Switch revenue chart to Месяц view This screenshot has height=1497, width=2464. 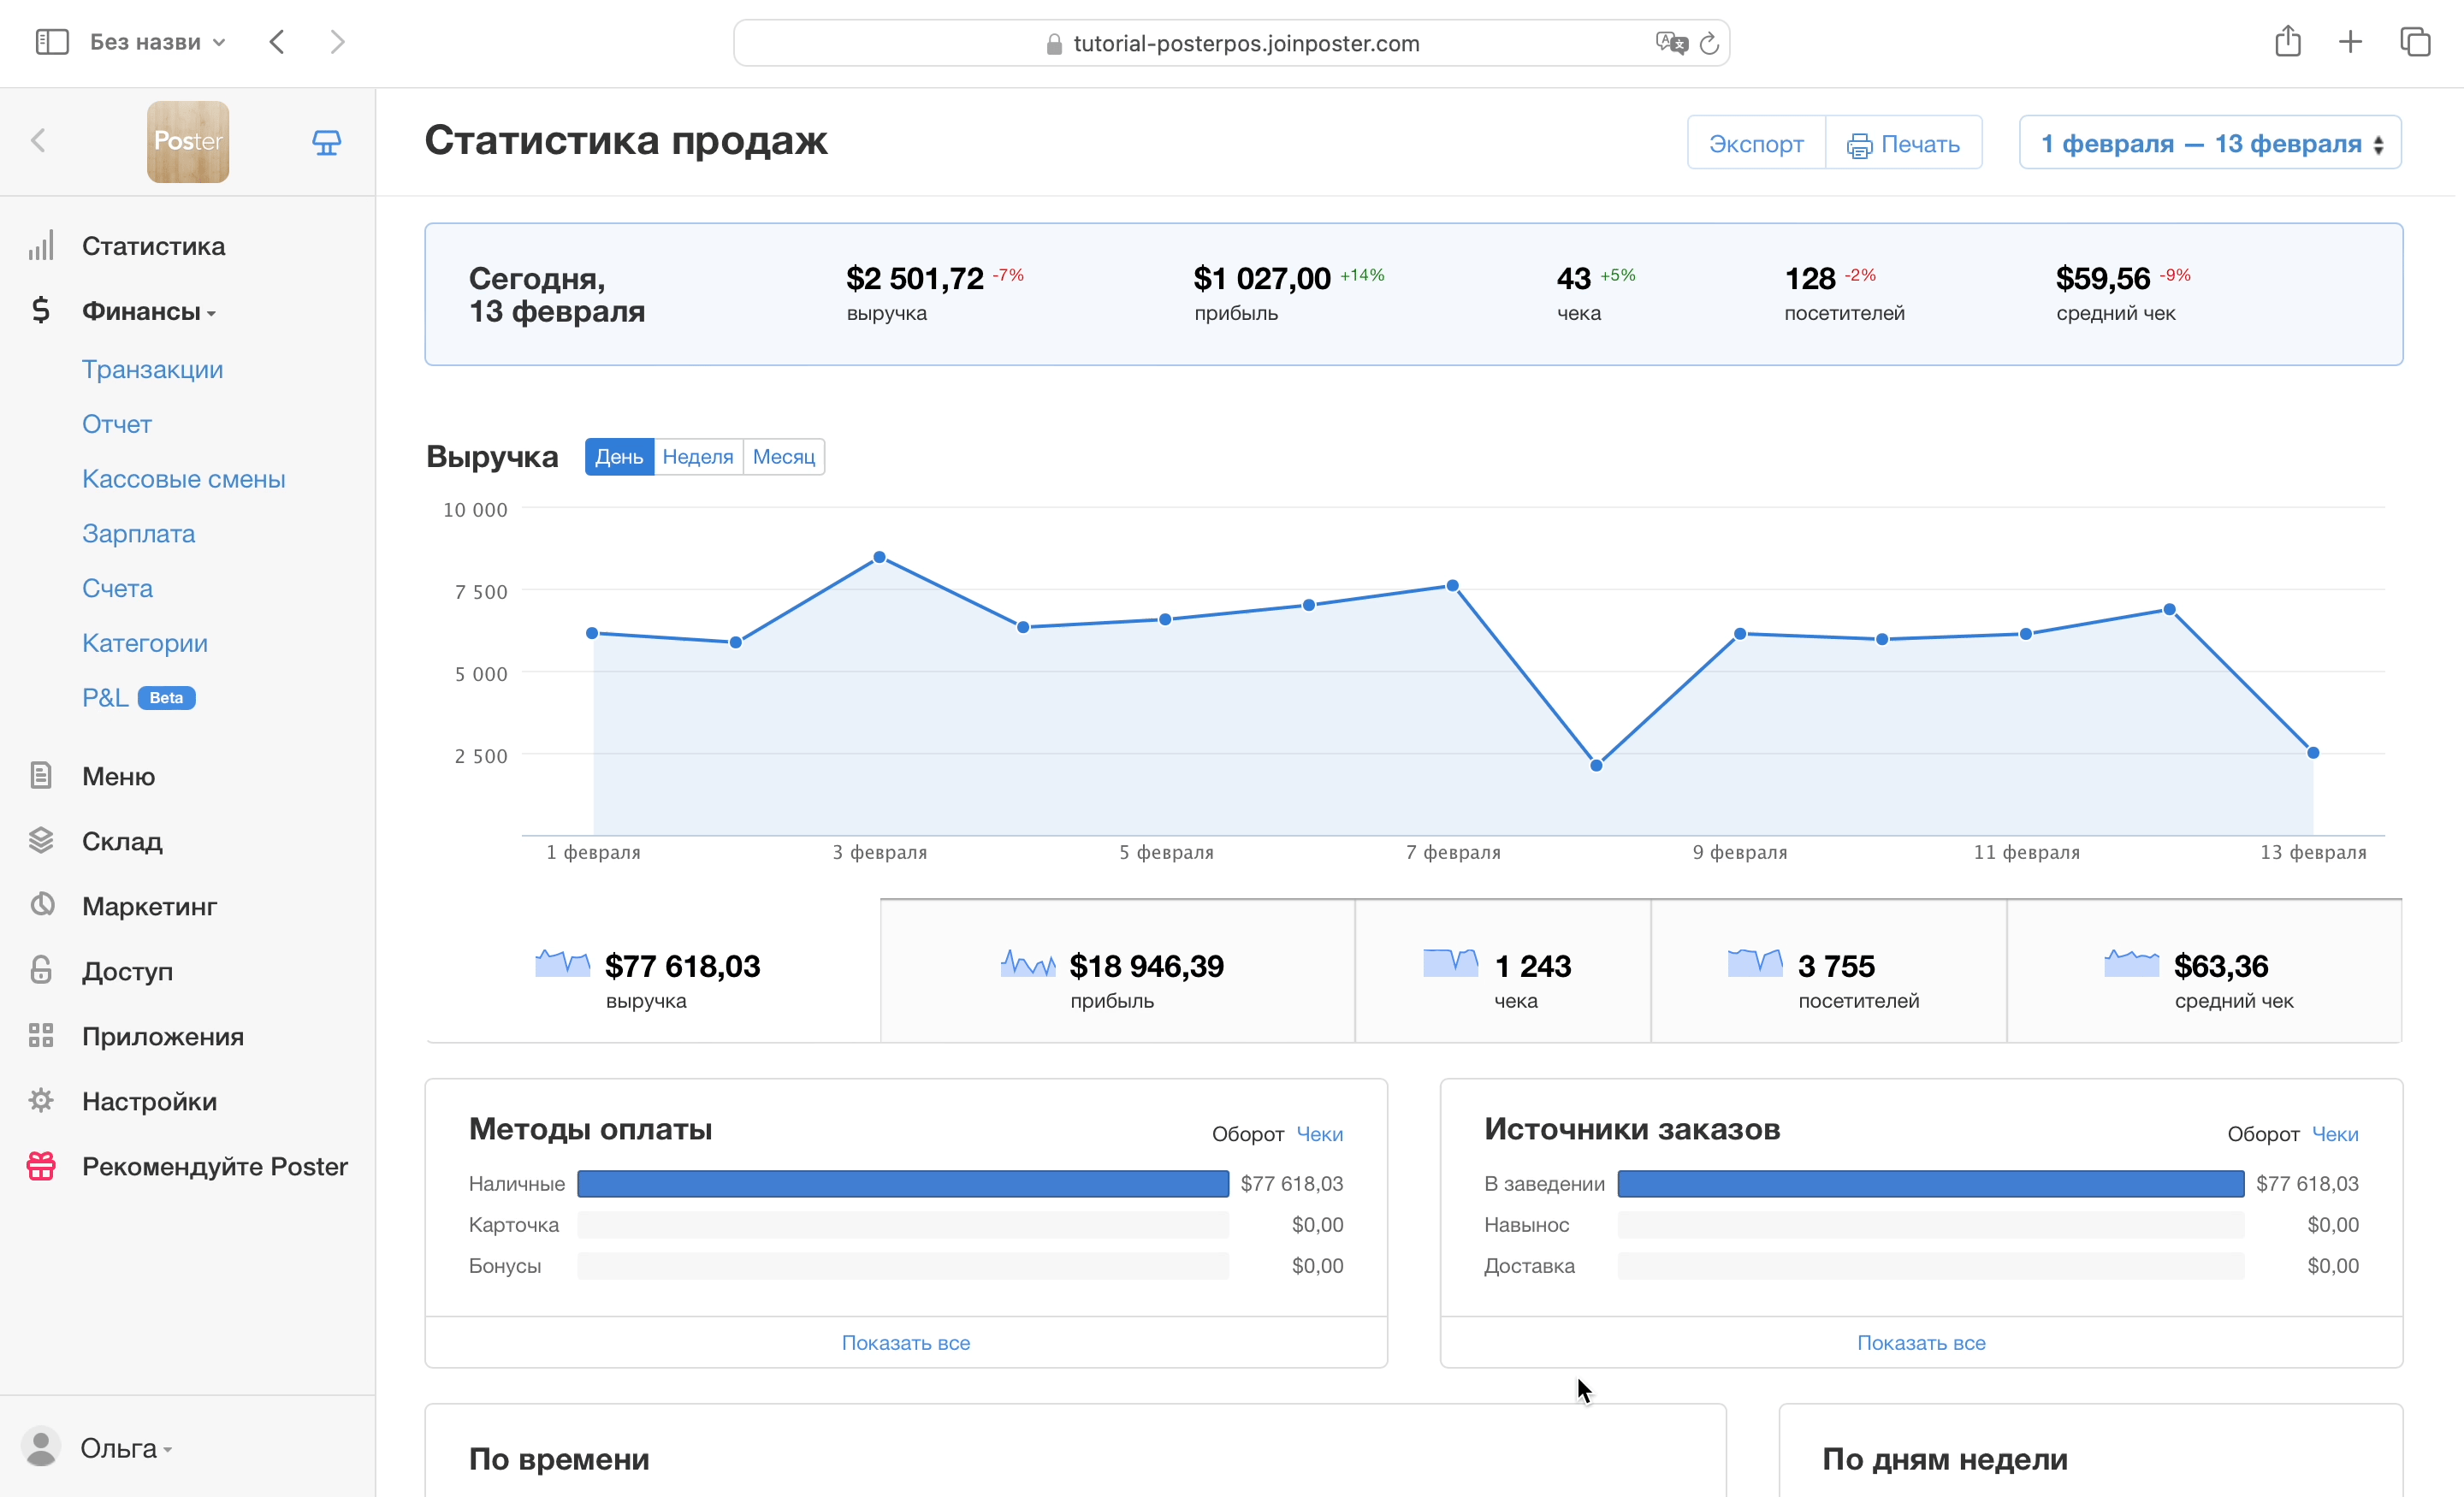click(x=783, y=457)
